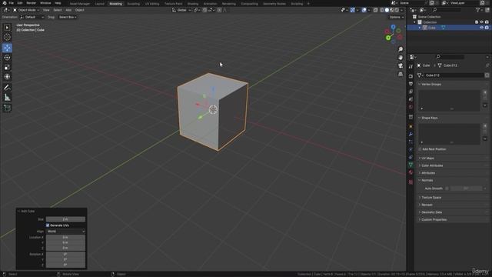Click the Auto Smooth angle slider
This screenshot has height=277, width=492.
(x=466, y=189)
